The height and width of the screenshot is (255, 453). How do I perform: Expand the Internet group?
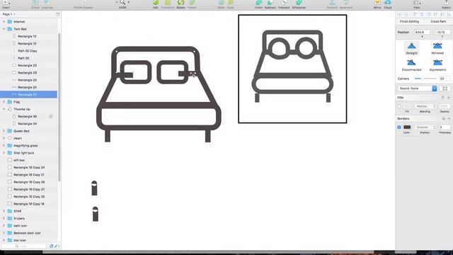pyautogui.click(x=4, y=22)
